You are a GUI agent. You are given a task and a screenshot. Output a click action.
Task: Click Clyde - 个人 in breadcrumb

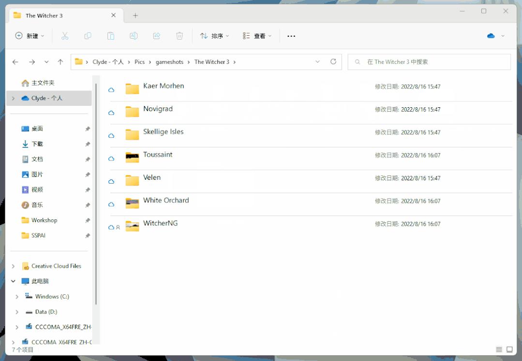(x=108, y=62)
